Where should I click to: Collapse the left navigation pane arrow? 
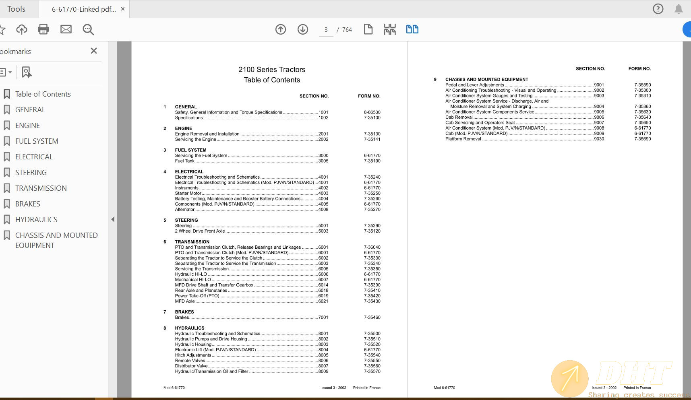[113, 219]
